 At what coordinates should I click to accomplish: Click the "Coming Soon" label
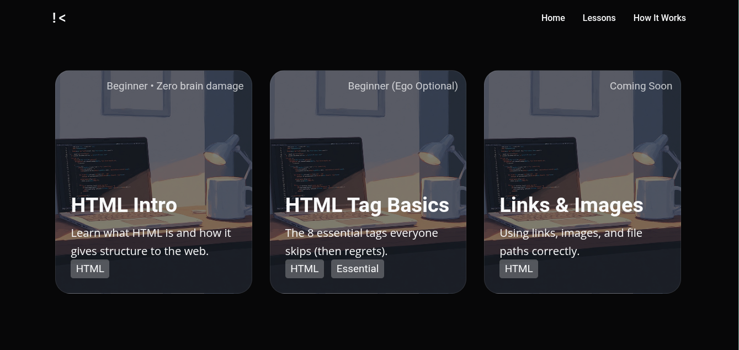(x=640, y=86)
